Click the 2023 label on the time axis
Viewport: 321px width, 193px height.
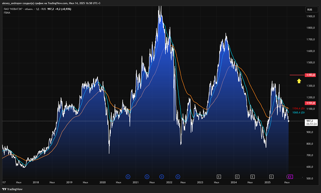[x=200, y=182]
